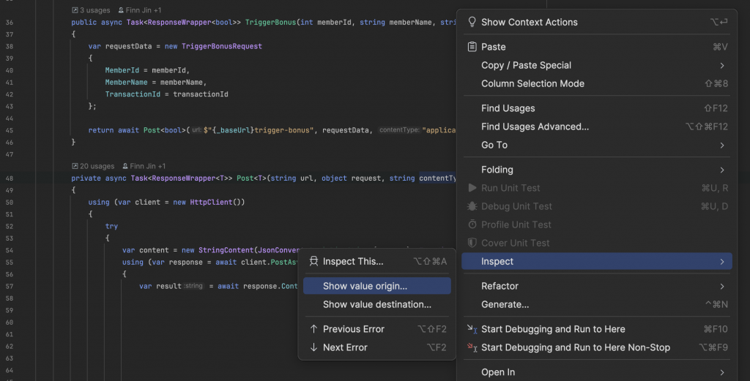
Task: Click the usages icon above TriggerBonus method
Action: (75, 11)
